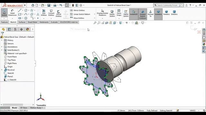
Task: Pick the Spline sketch tool
Action: pyautogui.click(x=32, y=10)
